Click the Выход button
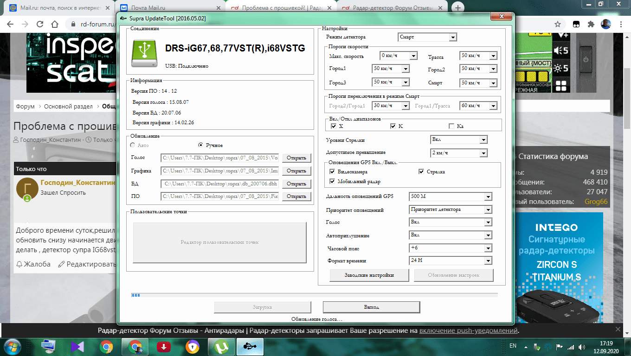This screenshot has width=631, height=356. tap(372, 307)
